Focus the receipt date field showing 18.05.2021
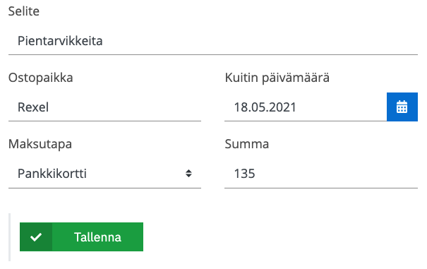The height and width of the screenshot is (269, 427). click(x=306, y=107)
